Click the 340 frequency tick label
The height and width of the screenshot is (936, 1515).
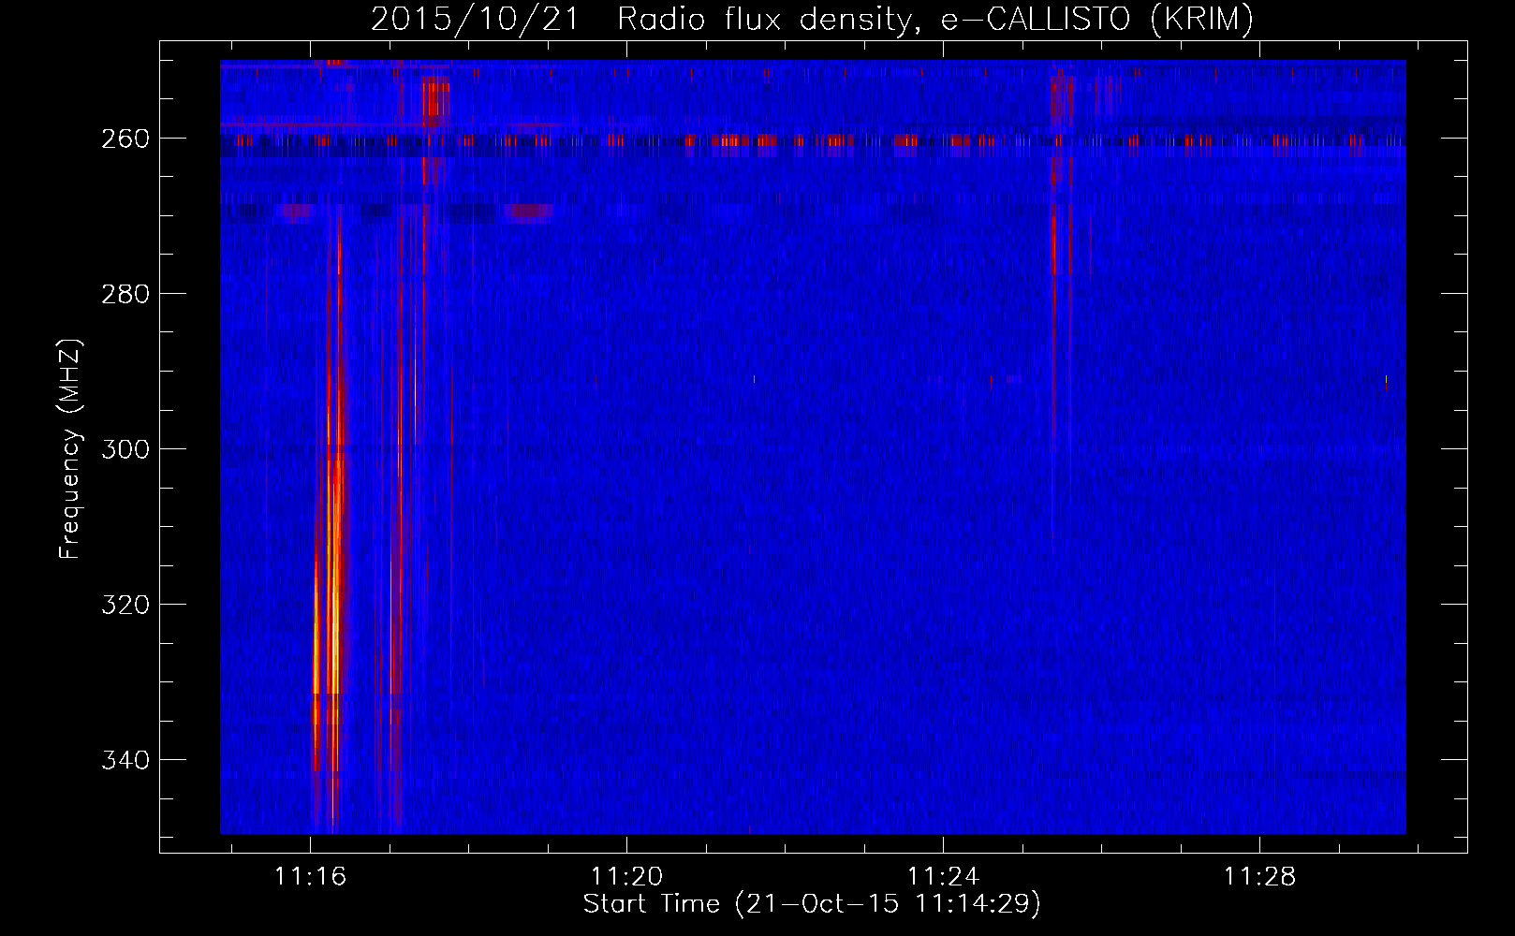(125, 760)
